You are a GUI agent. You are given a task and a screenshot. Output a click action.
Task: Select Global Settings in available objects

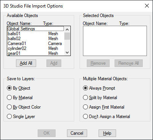pos(35,29)
